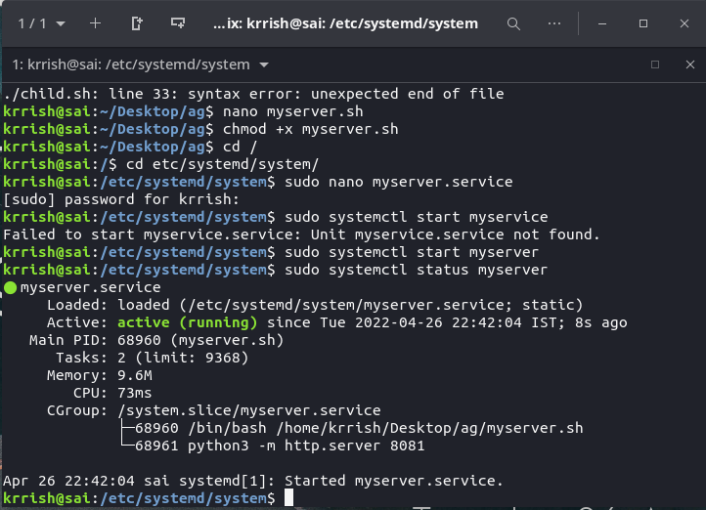Screen dimensions: 706x510
Task: Click the Memory value '9.6M'
Action: (135, 375)
